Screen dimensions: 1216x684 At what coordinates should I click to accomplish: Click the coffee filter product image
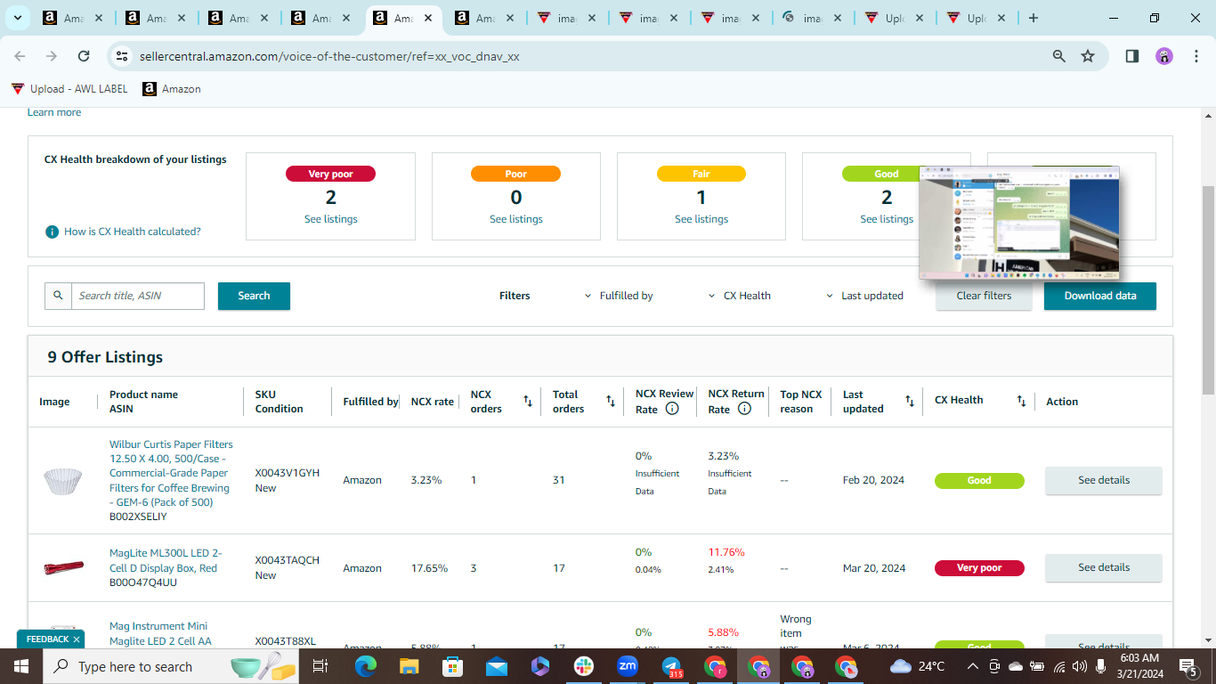pos(63,481)
